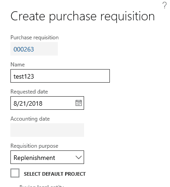
Task: Click the Create purchase requisition heading
Action: pyautogui.click(x=83, y=16)
